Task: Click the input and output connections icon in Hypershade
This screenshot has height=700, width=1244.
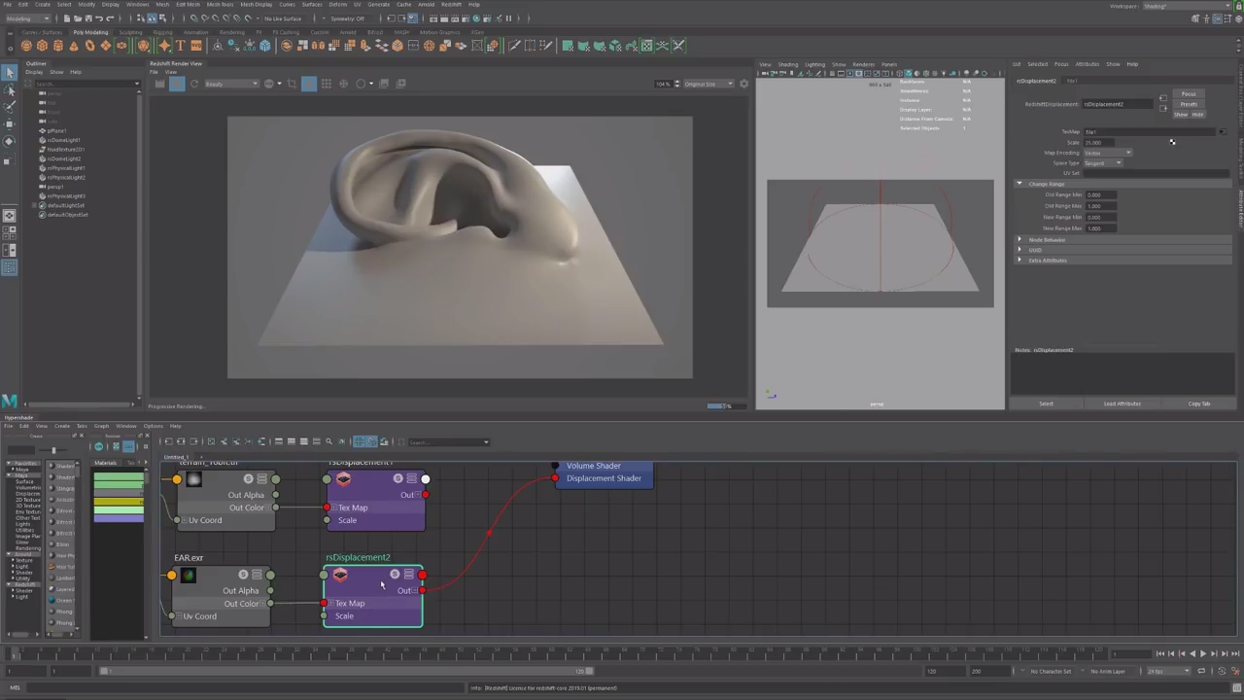Action: pos(236,442)
